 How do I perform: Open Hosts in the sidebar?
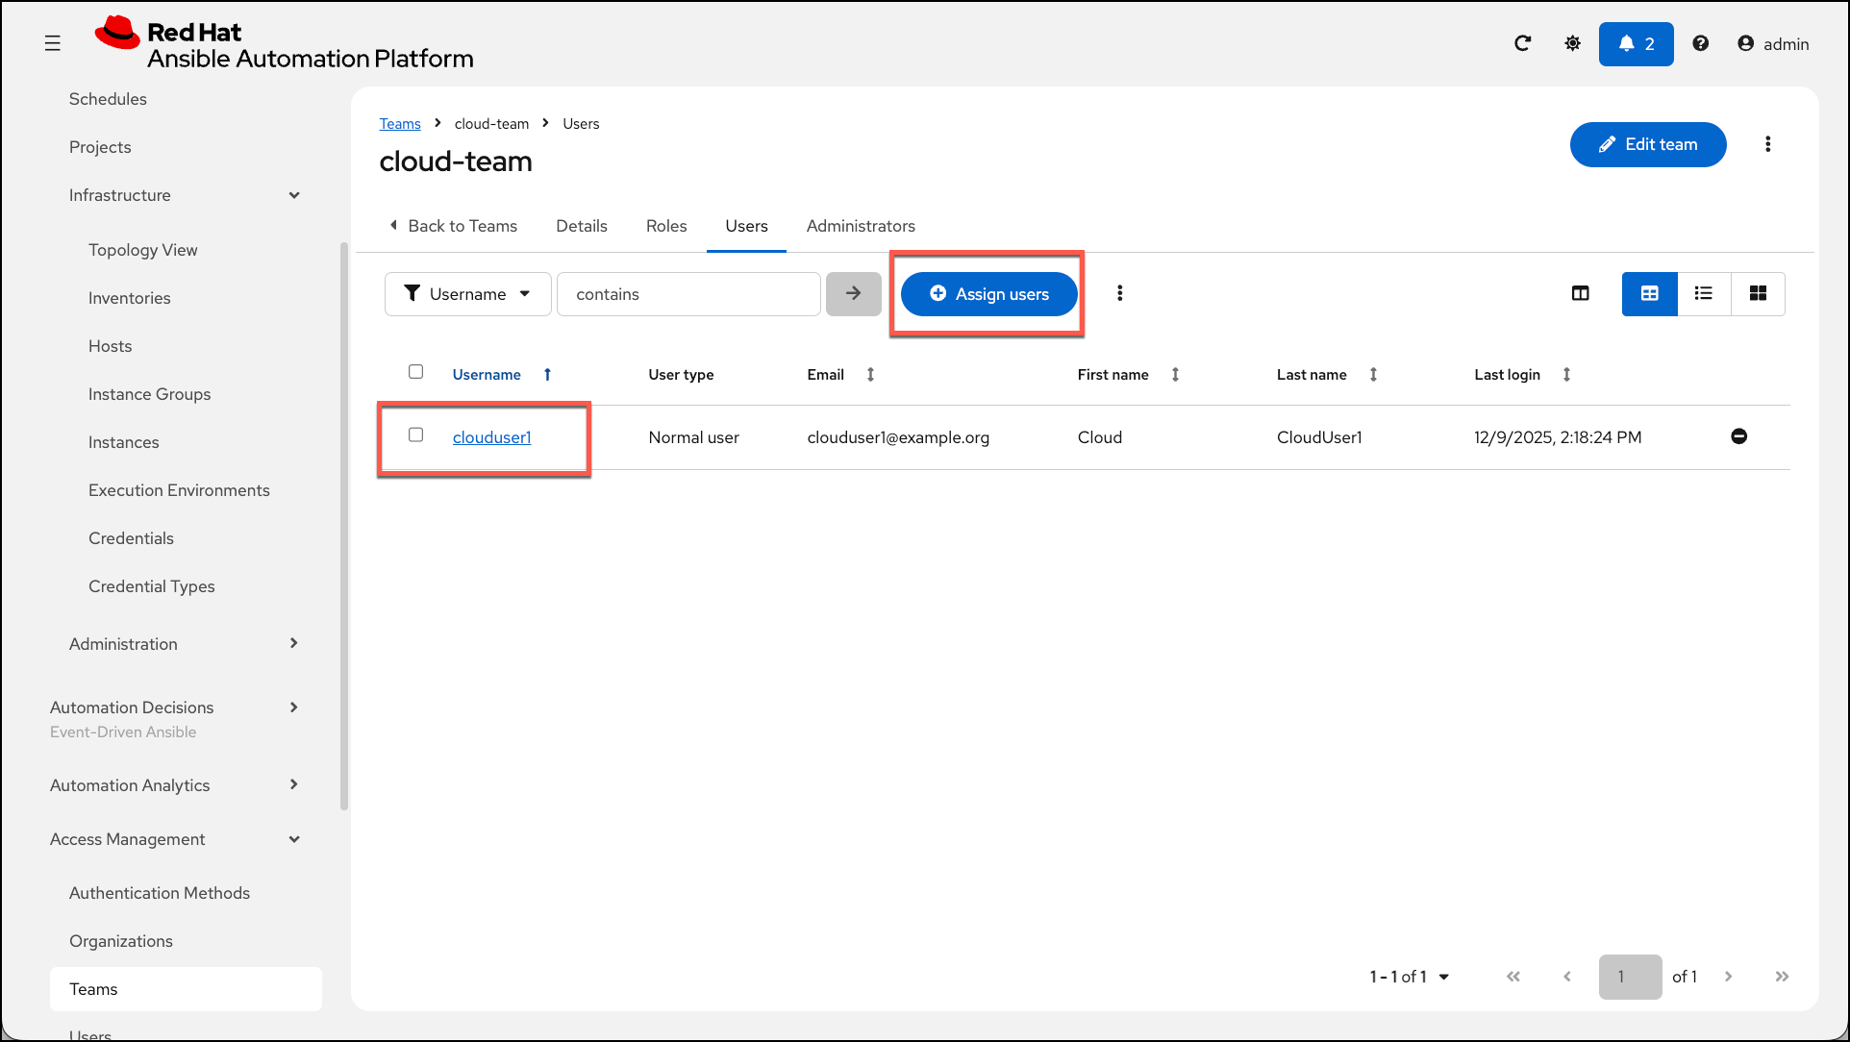(x=110, y=346)
